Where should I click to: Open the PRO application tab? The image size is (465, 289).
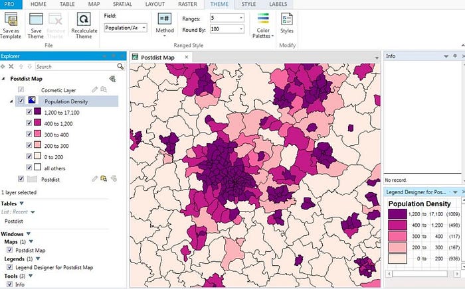(x=9, y=4)
